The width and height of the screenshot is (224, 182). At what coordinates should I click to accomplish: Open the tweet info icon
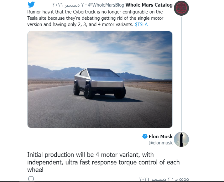31,179
